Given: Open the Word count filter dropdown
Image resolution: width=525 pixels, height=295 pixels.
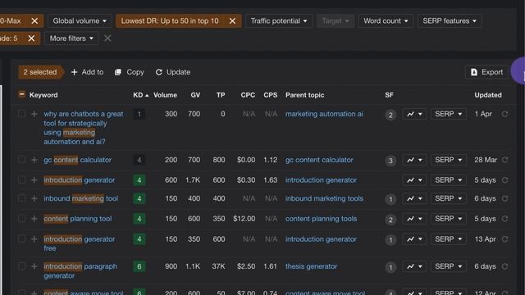Looking at the screenshot, I should click(x=386, y=21).
